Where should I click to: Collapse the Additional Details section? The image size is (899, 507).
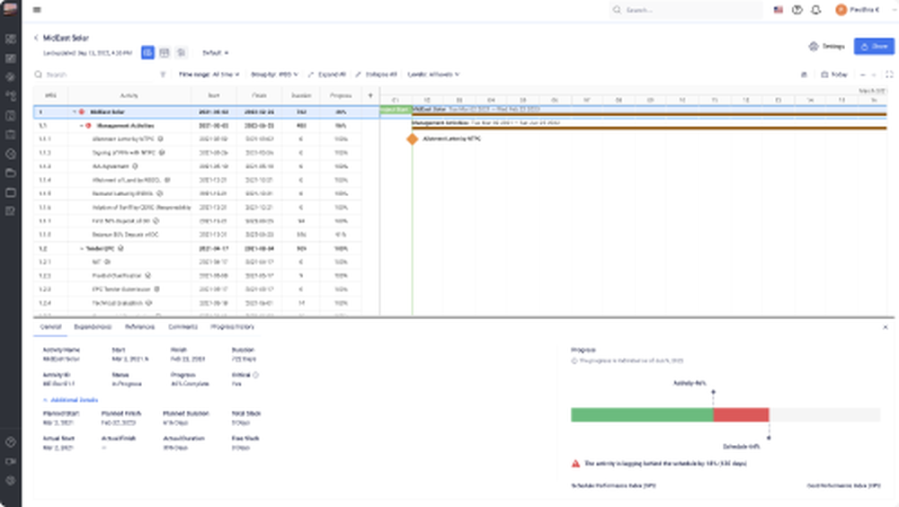[70, 400]
